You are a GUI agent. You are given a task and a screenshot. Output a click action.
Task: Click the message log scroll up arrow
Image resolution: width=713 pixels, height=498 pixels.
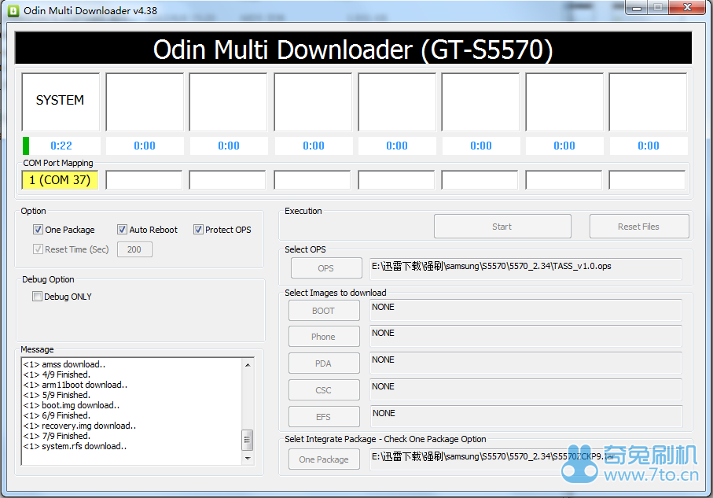[x=248, y=364]
